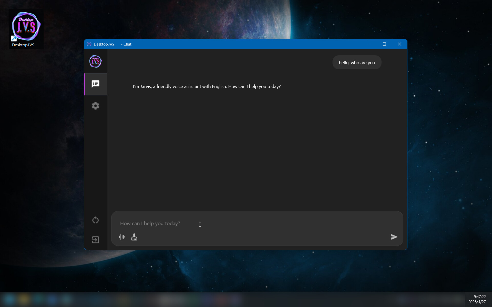492x307 pixels.
Task: Close the DesktopJVS window
Action: coord(399,44)
